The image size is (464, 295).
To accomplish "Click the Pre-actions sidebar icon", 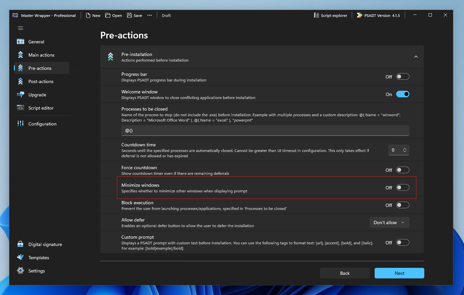I will [x=21, y=68].
